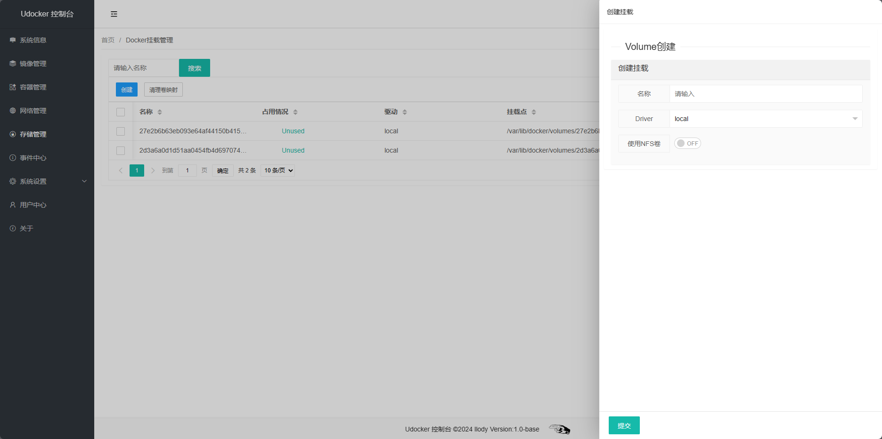This screenshot has width=882, height=439.
Task: Sort table by 驱动 column arrows
Action: point(405,112)
